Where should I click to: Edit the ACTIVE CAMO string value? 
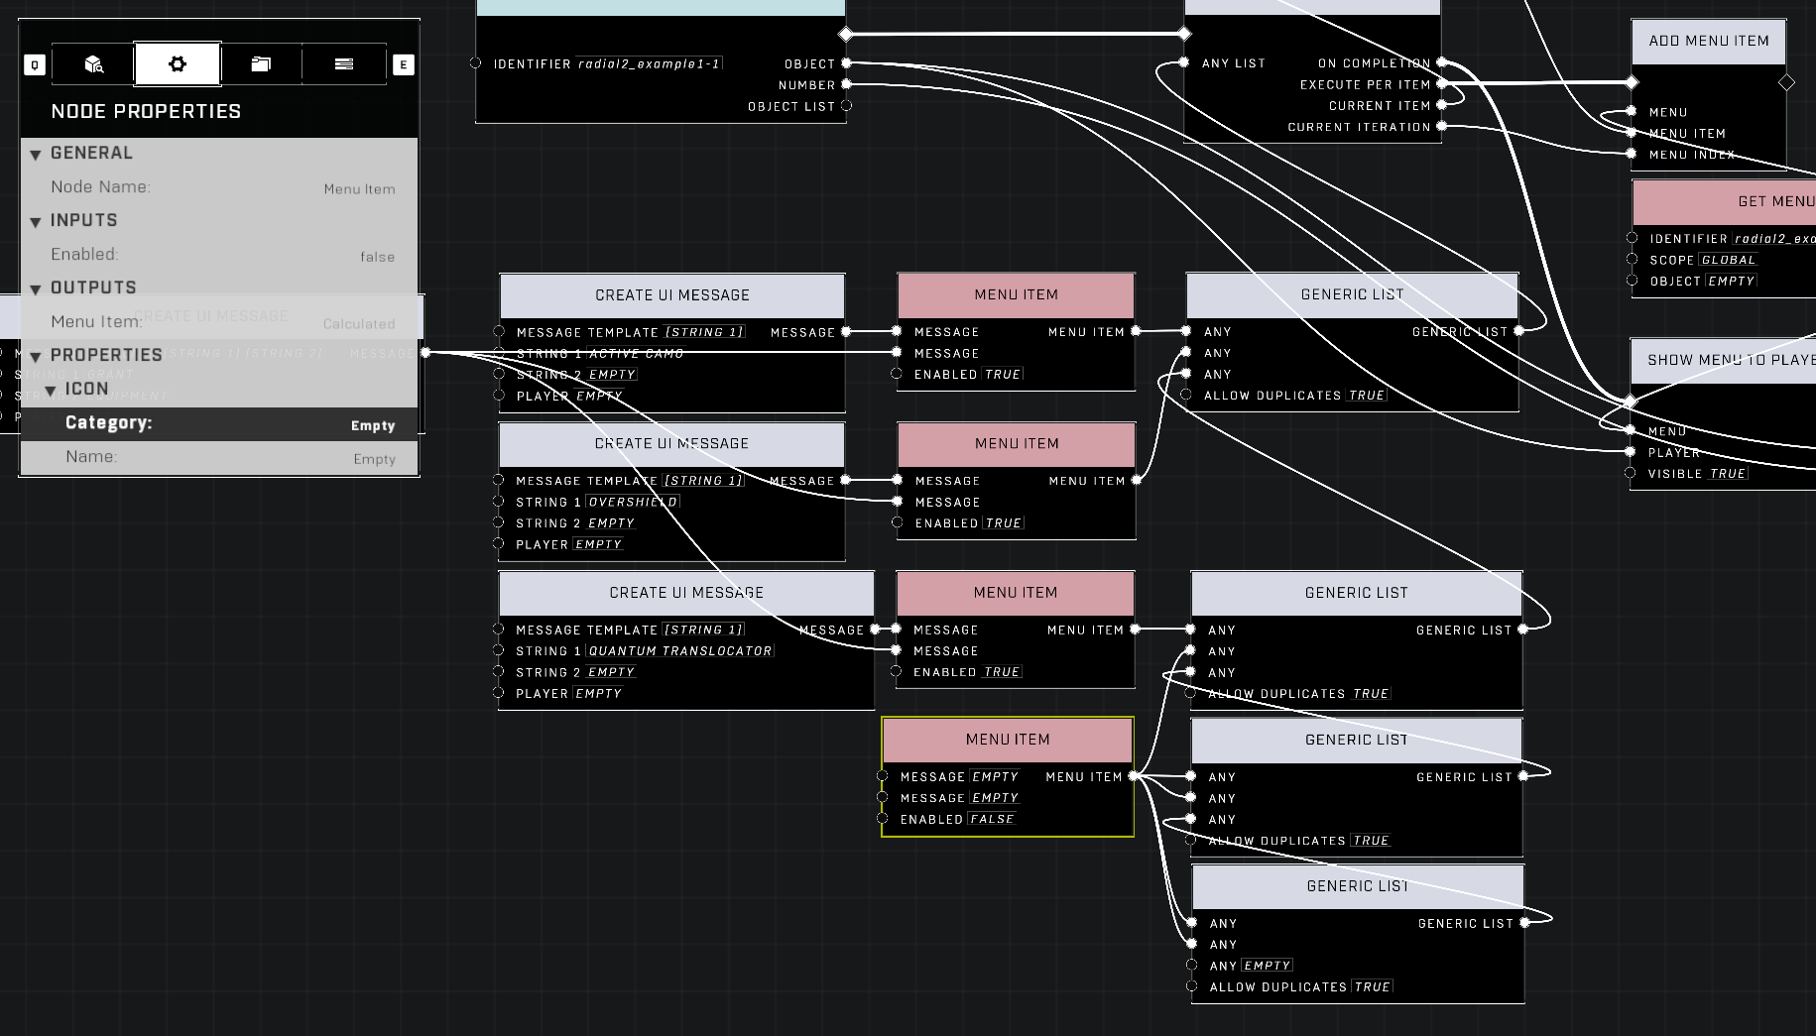(x=636, y=354)
